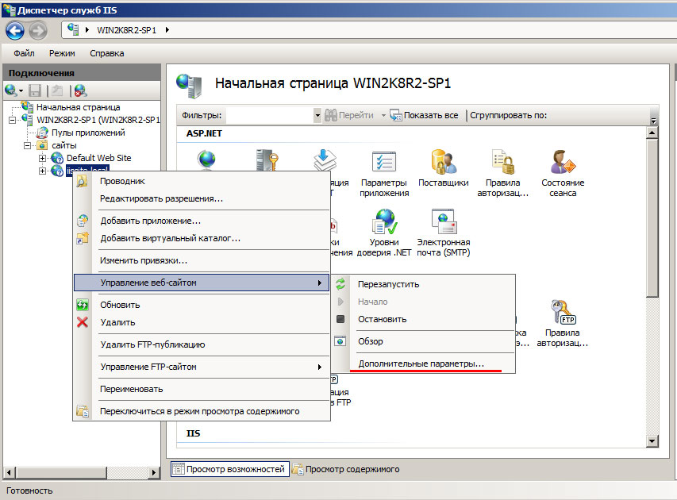Click the save connections floppy icon

(x=35, y=90)
